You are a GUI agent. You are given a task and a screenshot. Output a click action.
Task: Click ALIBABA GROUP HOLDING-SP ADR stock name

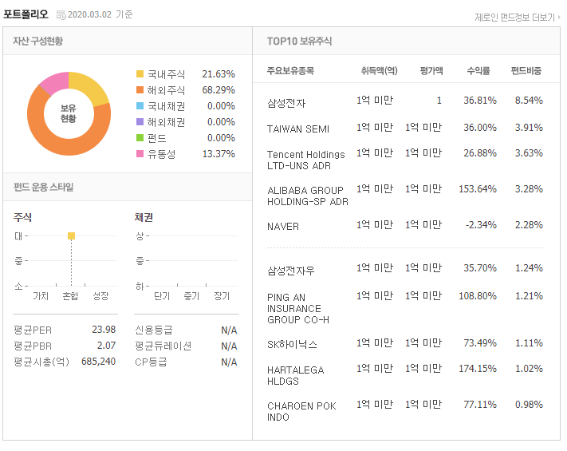point(308,196)
